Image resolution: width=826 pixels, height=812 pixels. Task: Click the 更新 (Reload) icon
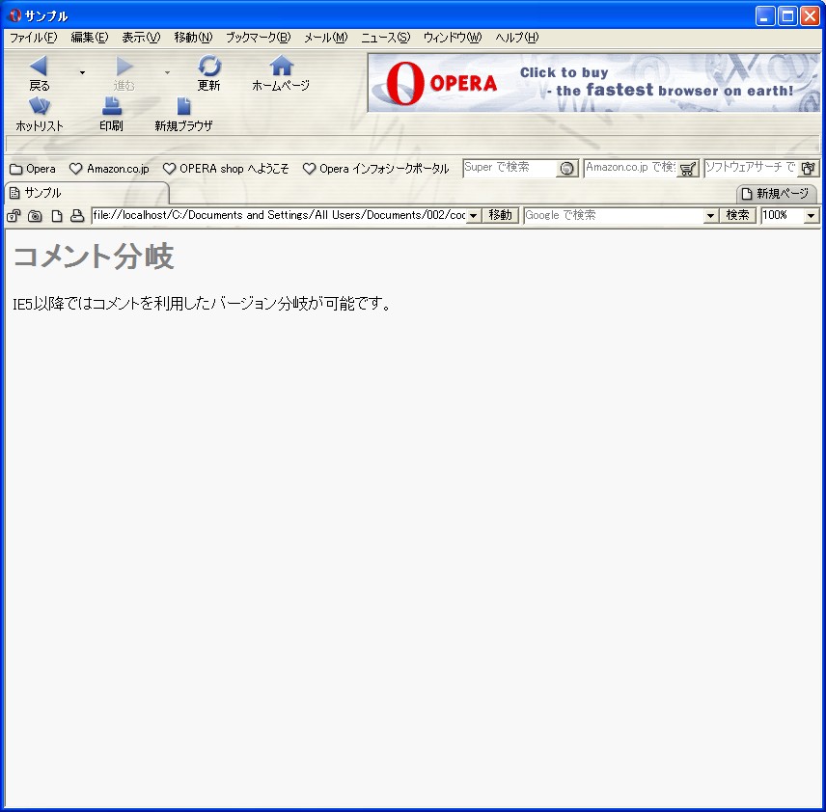(x=209, y=67)
